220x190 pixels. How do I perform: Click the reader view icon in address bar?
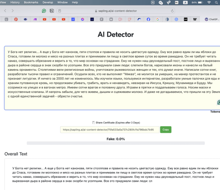click(60, 11)
